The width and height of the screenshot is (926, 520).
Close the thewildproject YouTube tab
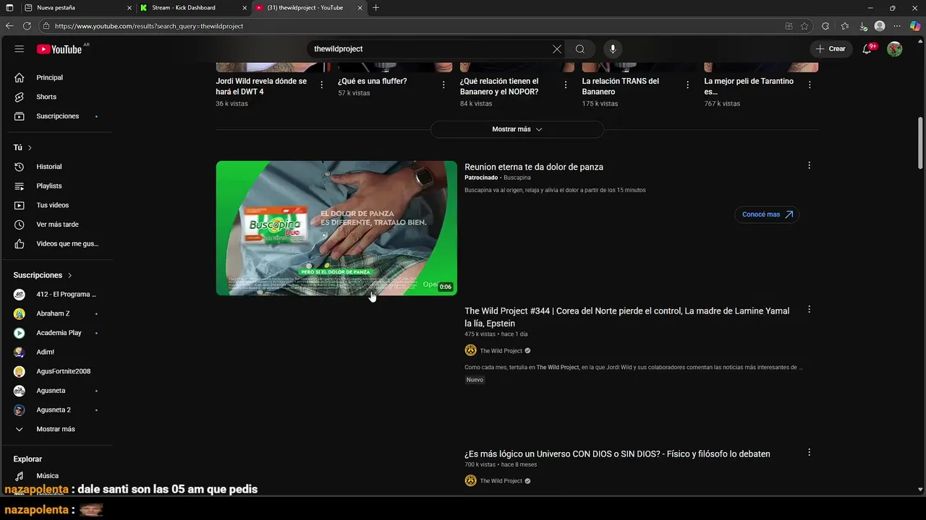point(360,8)
